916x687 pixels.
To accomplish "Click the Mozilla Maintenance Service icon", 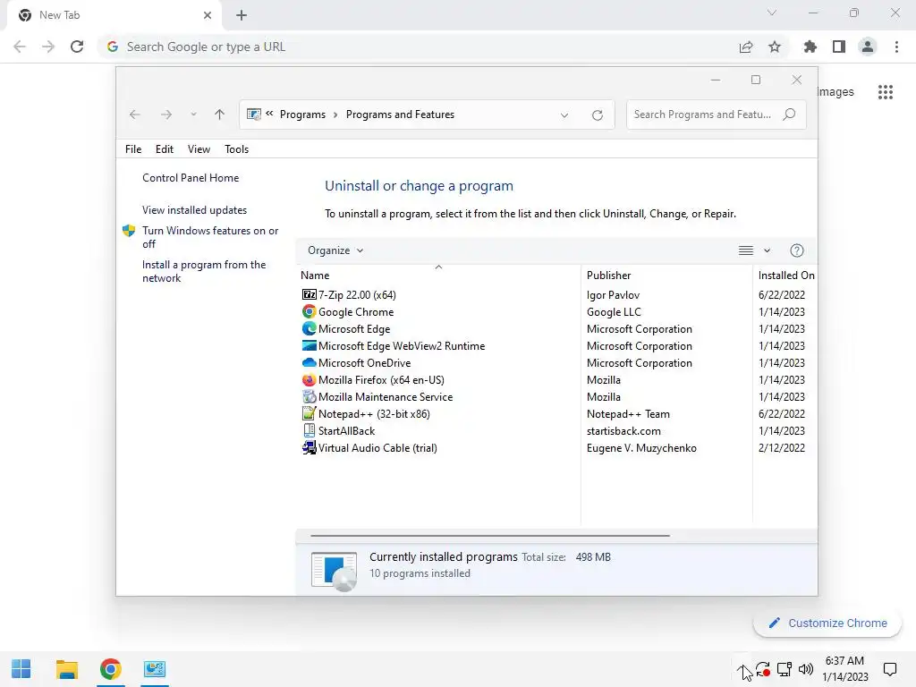I will [x=309, y=396].
